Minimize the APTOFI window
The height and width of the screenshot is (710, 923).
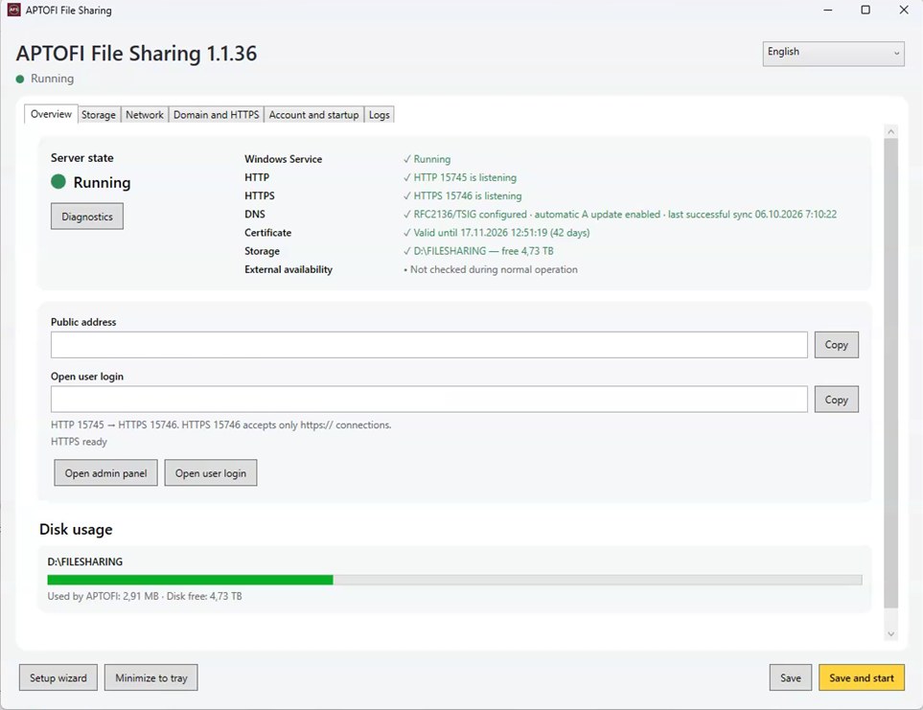point(828,10)
